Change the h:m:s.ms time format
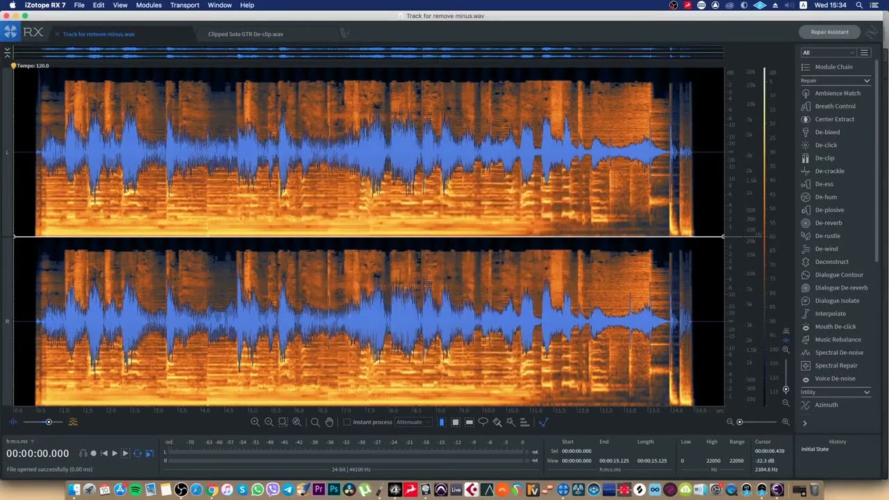Viewport: 889px width, 500px height. [x=20, y=441]
